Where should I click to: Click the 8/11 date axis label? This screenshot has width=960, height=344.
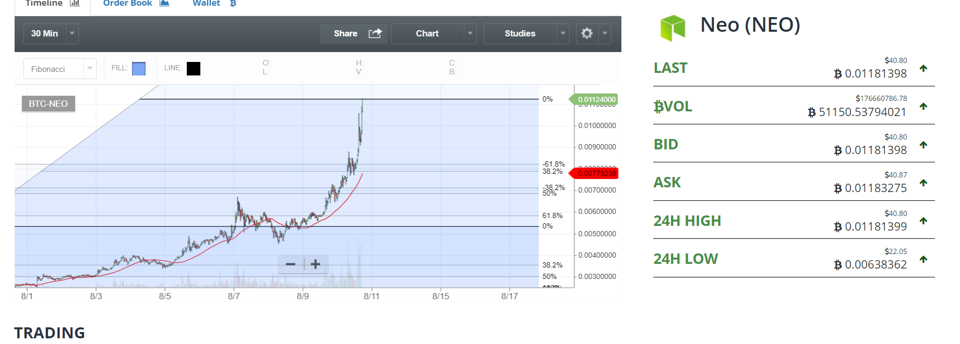[x=371, y=296]
